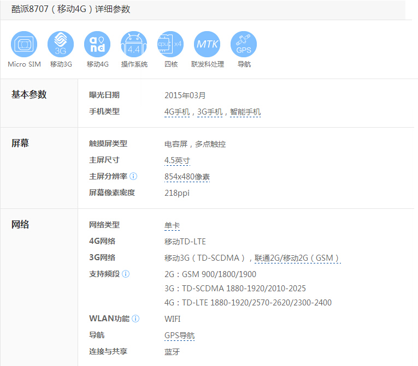418x366 pixels.
Task: Click the 网络 section heading
Action: (20, 224)
